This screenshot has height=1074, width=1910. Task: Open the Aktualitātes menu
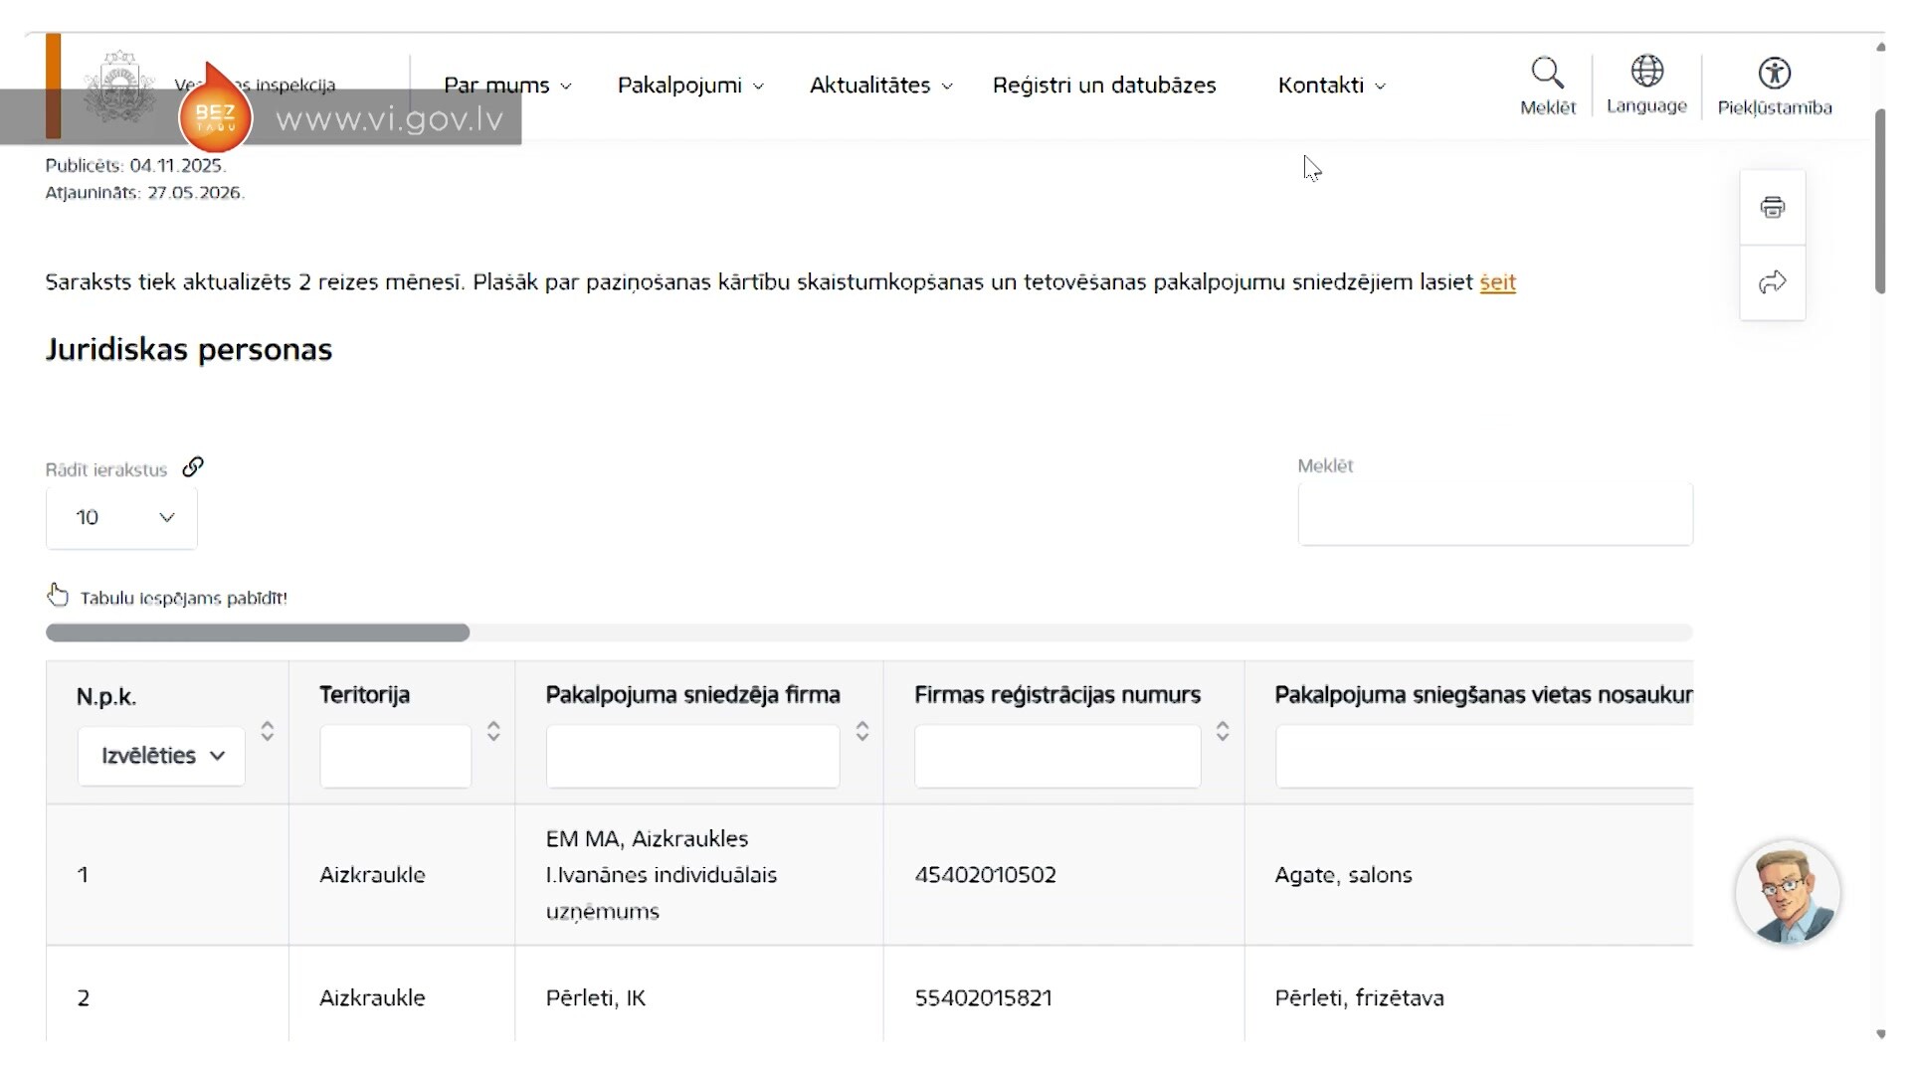[881, 86]
